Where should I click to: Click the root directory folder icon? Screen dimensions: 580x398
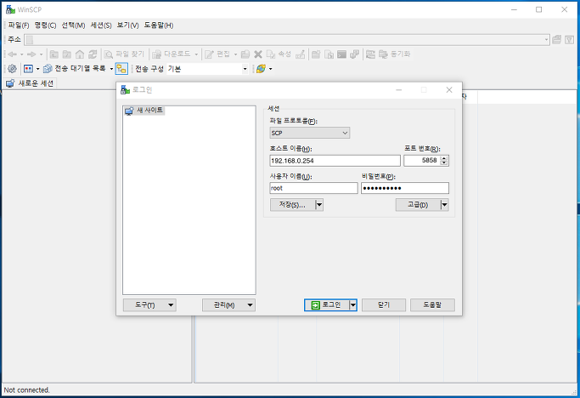(67, 54)
